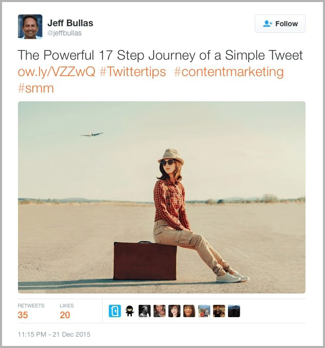
Task: Select the #smm hashtag
Action: [x=35, y=88]
